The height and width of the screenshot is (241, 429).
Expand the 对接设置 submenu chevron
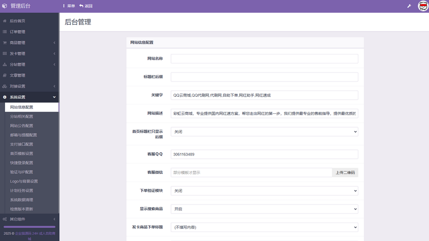[54, 86]
